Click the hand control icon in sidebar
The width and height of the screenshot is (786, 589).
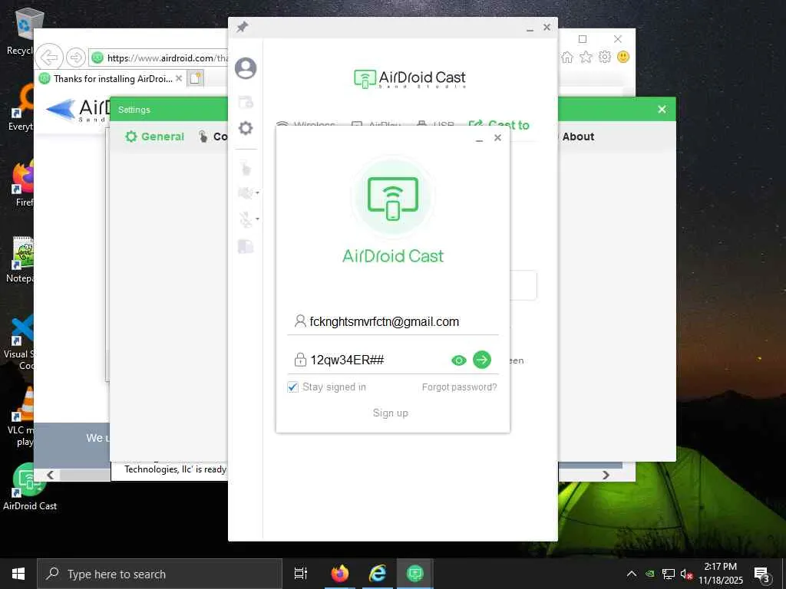pos(246,169)
